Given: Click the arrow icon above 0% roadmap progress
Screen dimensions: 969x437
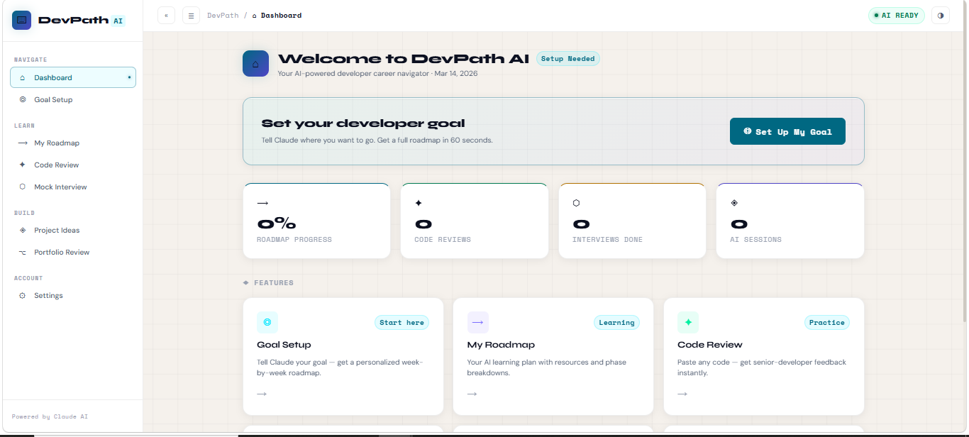Looking at the screenshot, I should [262, 203].
